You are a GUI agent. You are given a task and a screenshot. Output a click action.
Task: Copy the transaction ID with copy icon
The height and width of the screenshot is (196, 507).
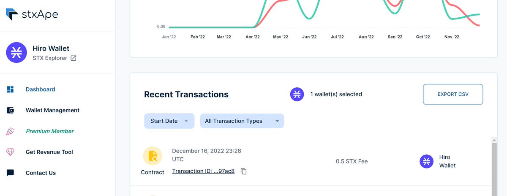[x=244, y=171]
